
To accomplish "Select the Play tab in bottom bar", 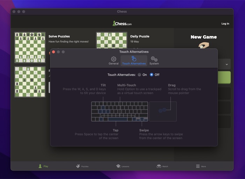I will (x=43, y=166).
